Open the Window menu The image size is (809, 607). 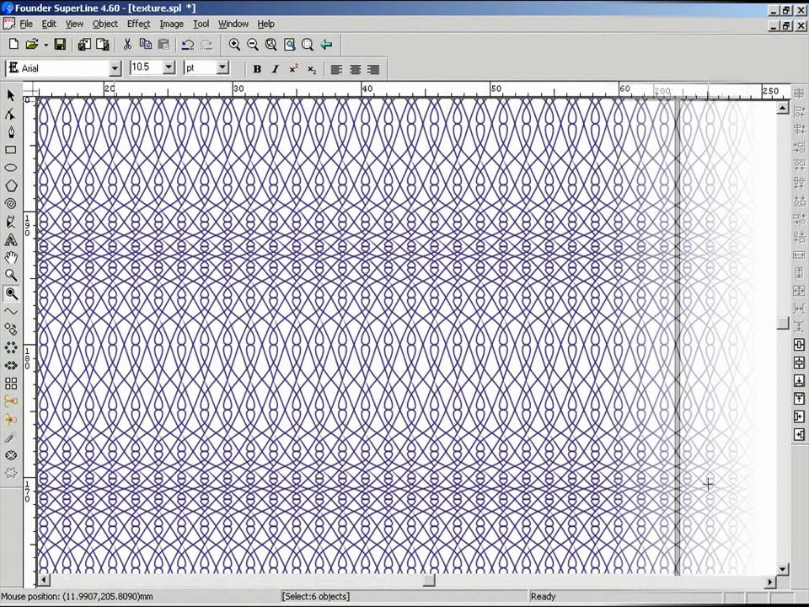click(233, 24)
